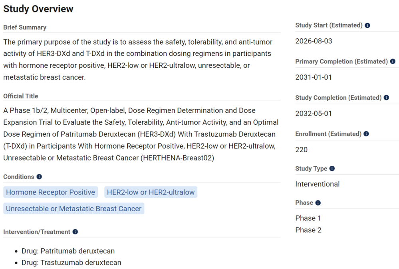
Task: Click info icon beside Study Start (Estimated)
Action: pos(367,26)
